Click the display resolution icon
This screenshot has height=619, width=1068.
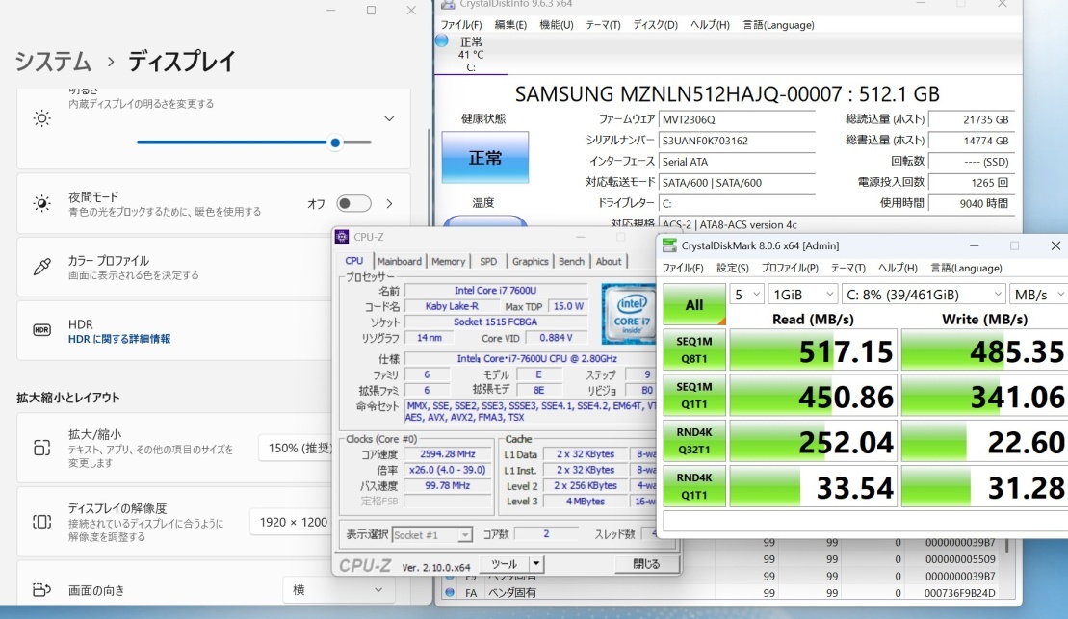41,521
